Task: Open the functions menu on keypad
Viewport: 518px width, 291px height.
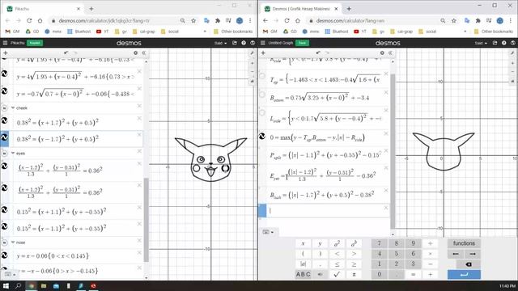Action: pyautogui.click(x=464, y=243)
